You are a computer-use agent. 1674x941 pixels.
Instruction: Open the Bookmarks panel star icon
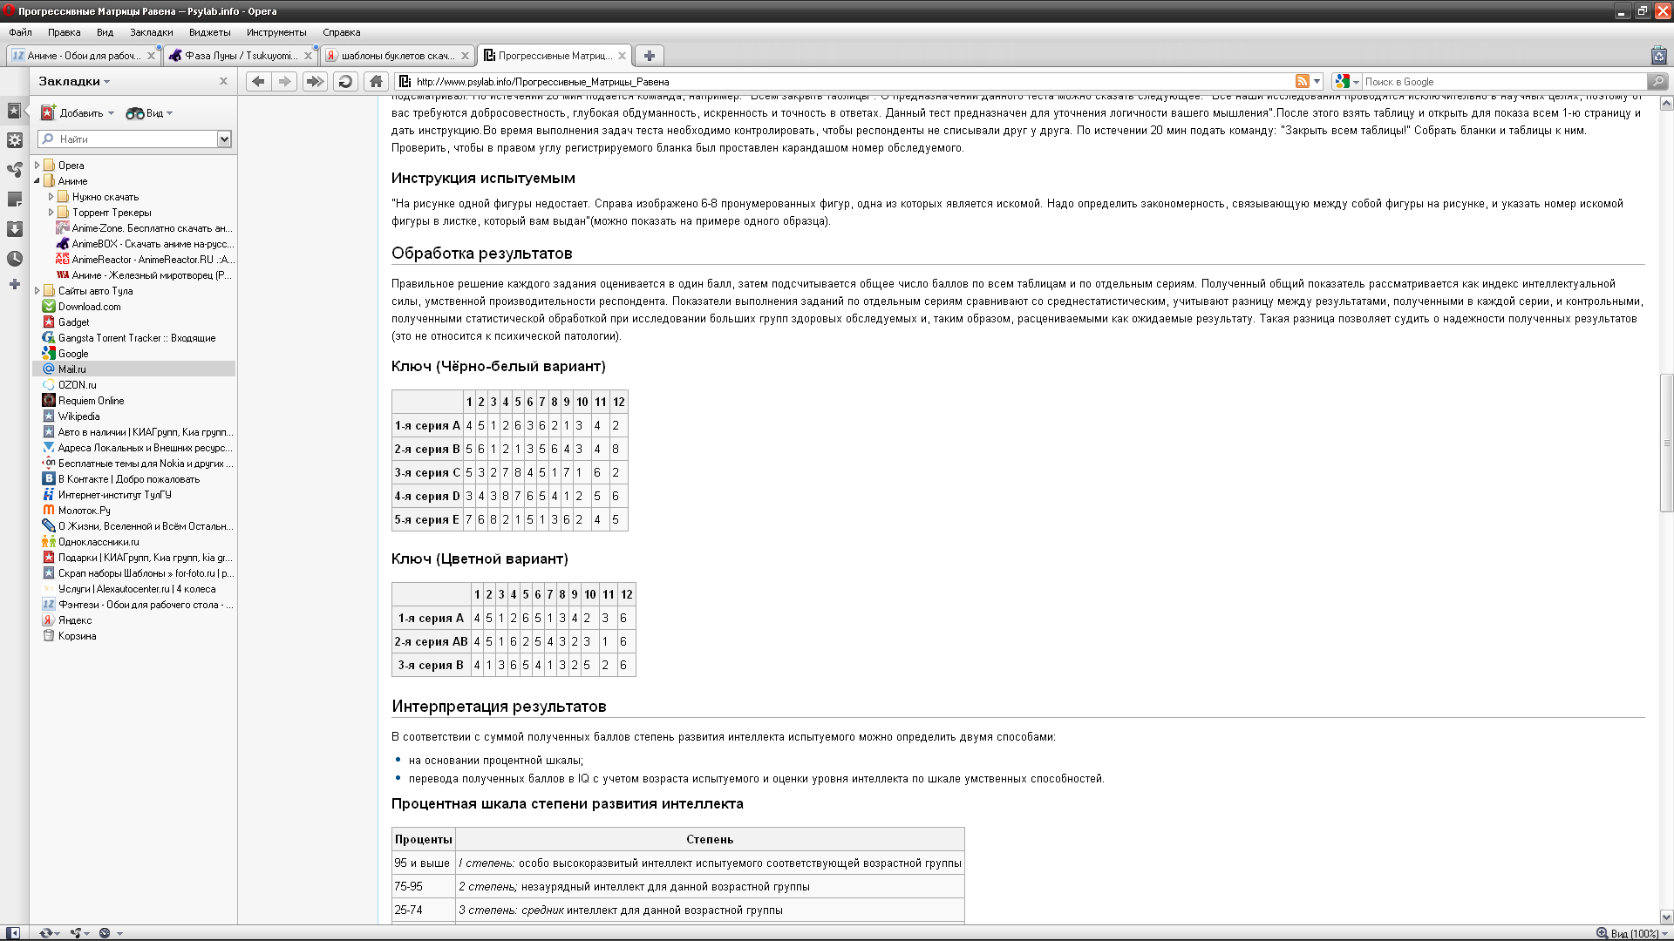point(14,112)
